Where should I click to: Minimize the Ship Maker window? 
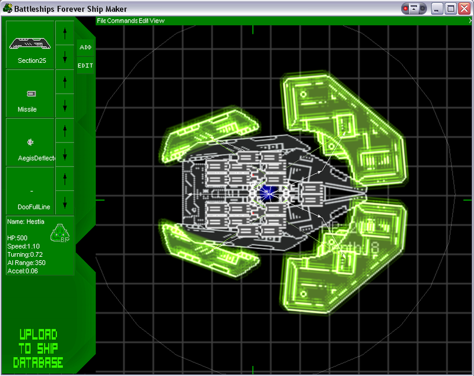click(436, 8)
